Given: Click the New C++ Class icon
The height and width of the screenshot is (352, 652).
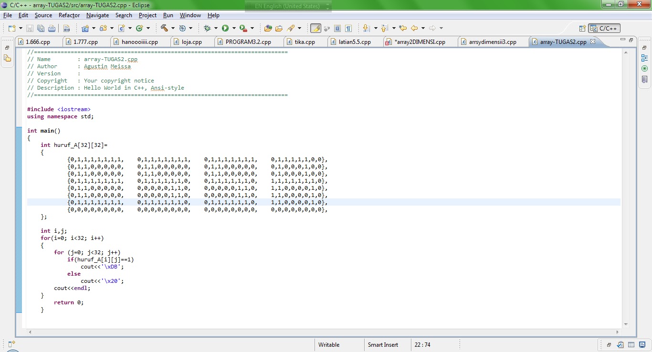Looking at the screenshot, I should coord(139,28).
